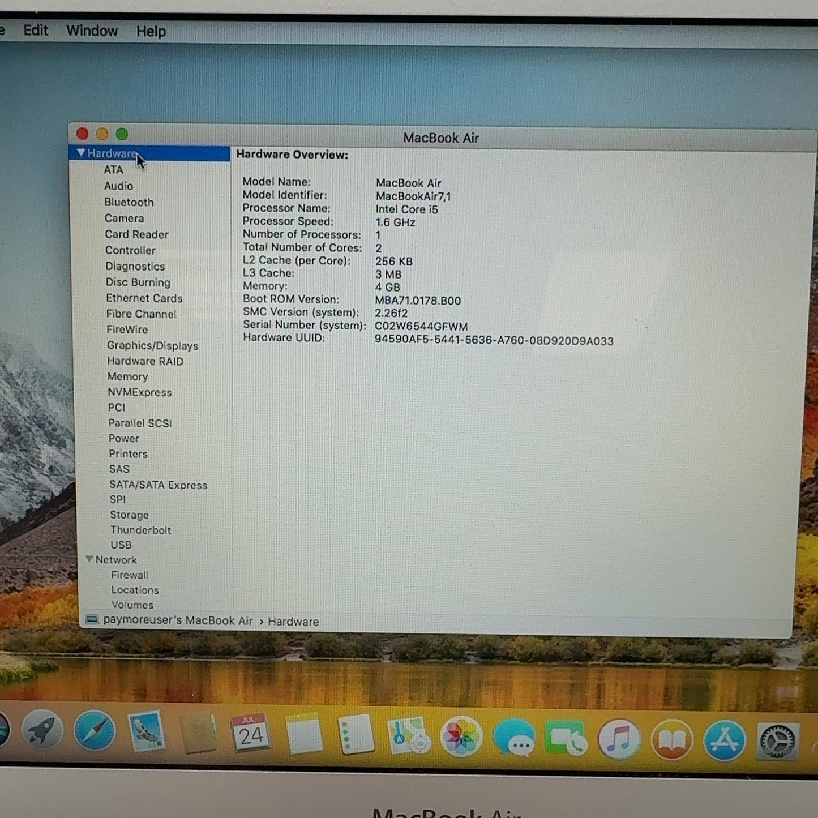
Task: Open the App Store dock icon
Action: (725, 740)
